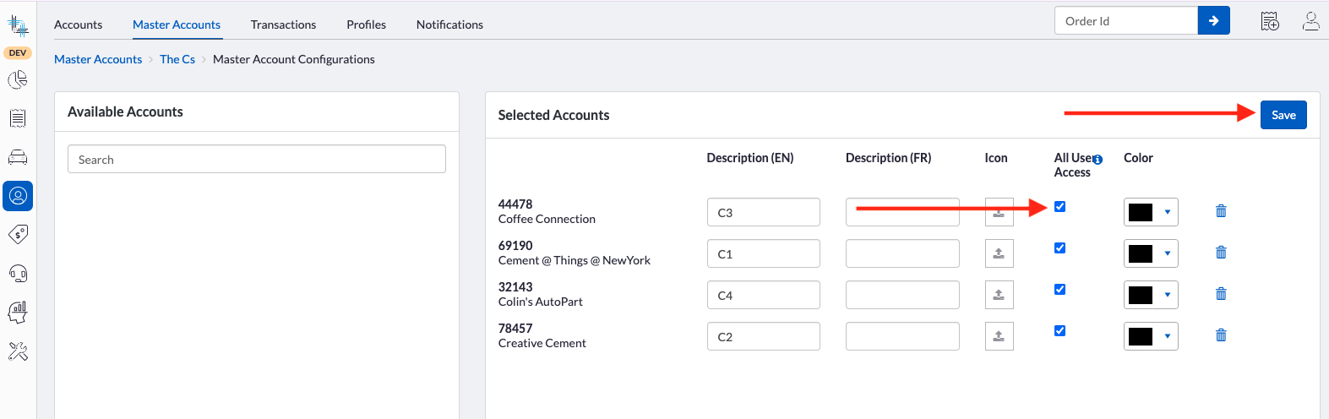Click the price tag sidebar icon
The height and width of the screenshot is (419, 1329).
(18, 234)
